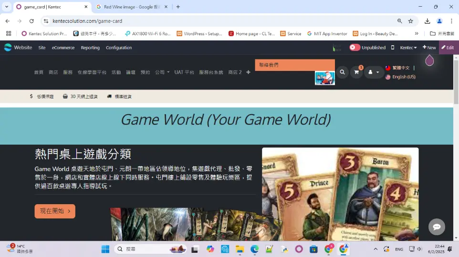
Task: Open the live chat bubble button
Action: [x=437, y=227]
